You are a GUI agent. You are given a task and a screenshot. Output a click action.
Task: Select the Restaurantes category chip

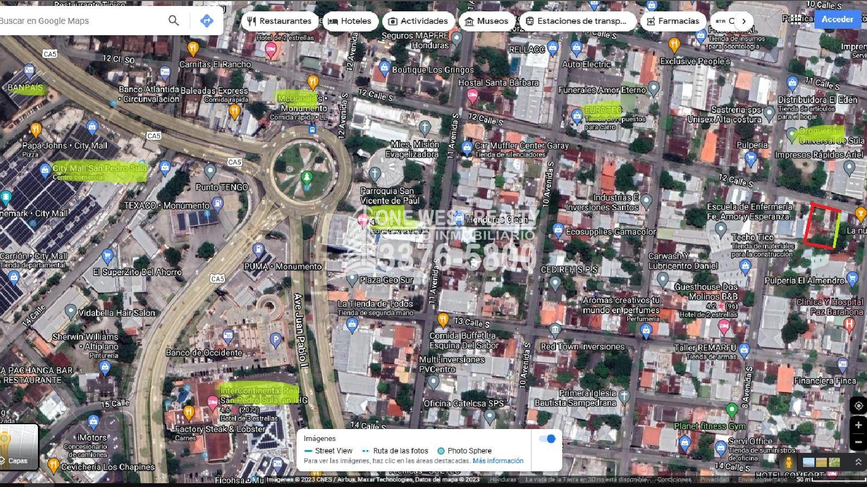coord(279,21)
